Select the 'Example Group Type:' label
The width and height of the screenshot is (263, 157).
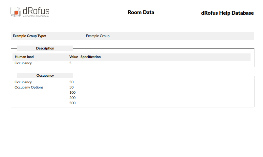[x=29, y=36]
